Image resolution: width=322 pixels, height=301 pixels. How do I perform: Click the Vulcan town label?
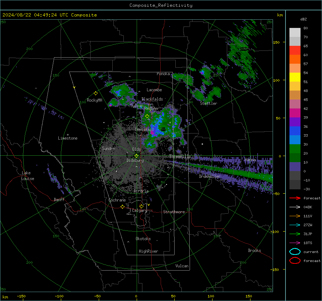click(182, 266)
